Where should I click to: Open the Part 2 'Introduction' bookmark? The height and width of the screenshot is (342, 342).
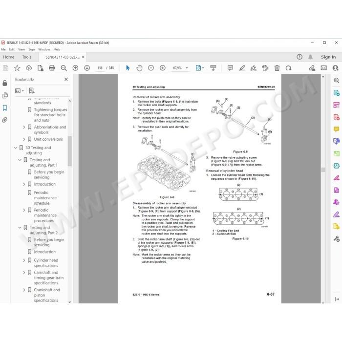click(45, 252)
